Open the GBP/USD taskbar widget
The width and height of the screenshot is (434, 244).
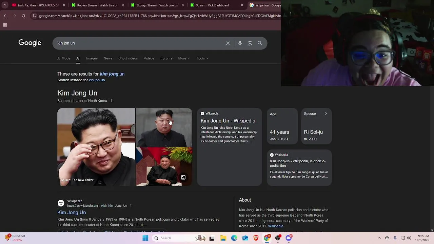(15, 238)
